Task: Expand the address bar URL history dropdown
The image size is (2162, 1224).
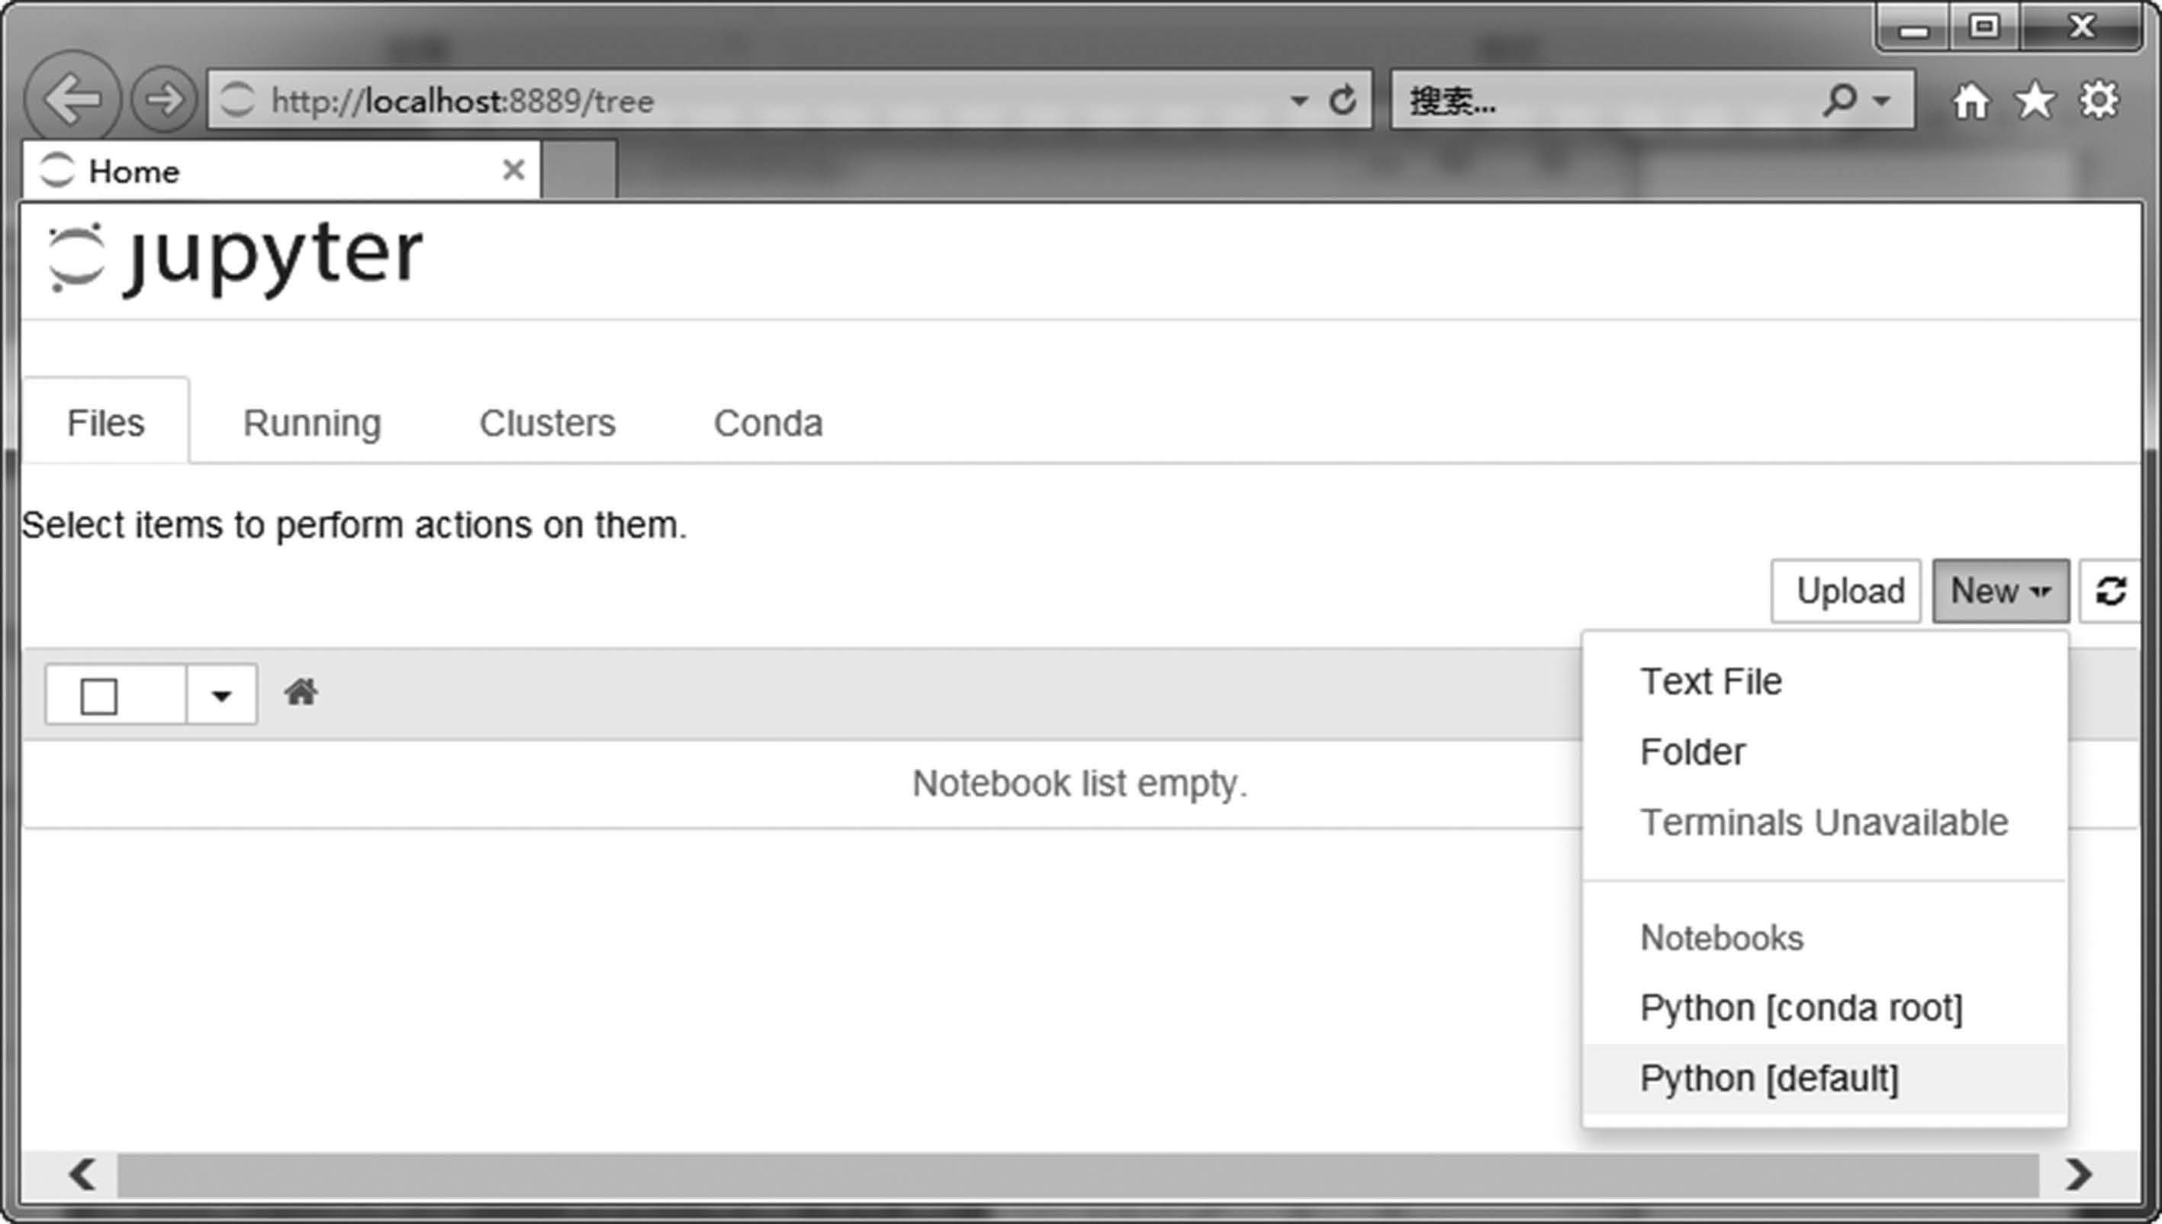Action: coord(1298,101)
